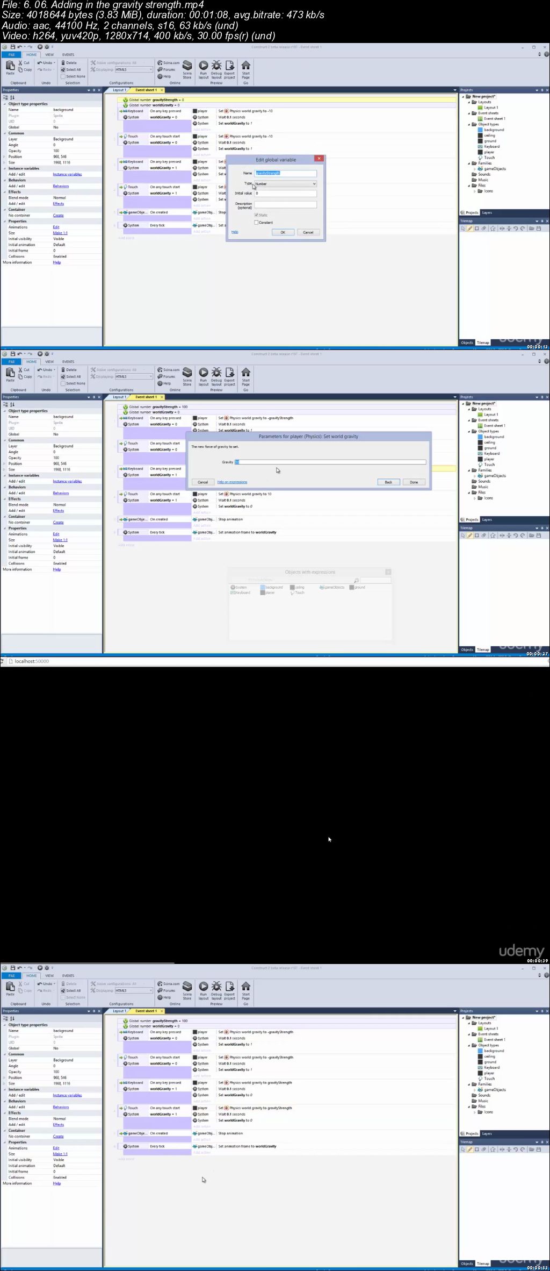Switch to EVENTS ribbon tab in top frame
Image resolution: width=550 pixels, height=1271 pixels.
pos(68,55)
